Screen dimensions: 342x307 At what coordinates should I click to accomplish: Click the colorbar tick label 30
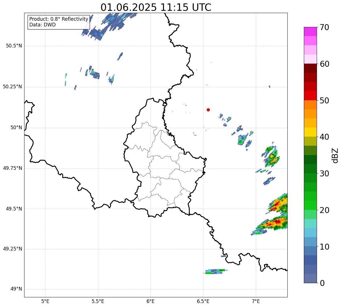pyautogui.click(x=324, y=174)
